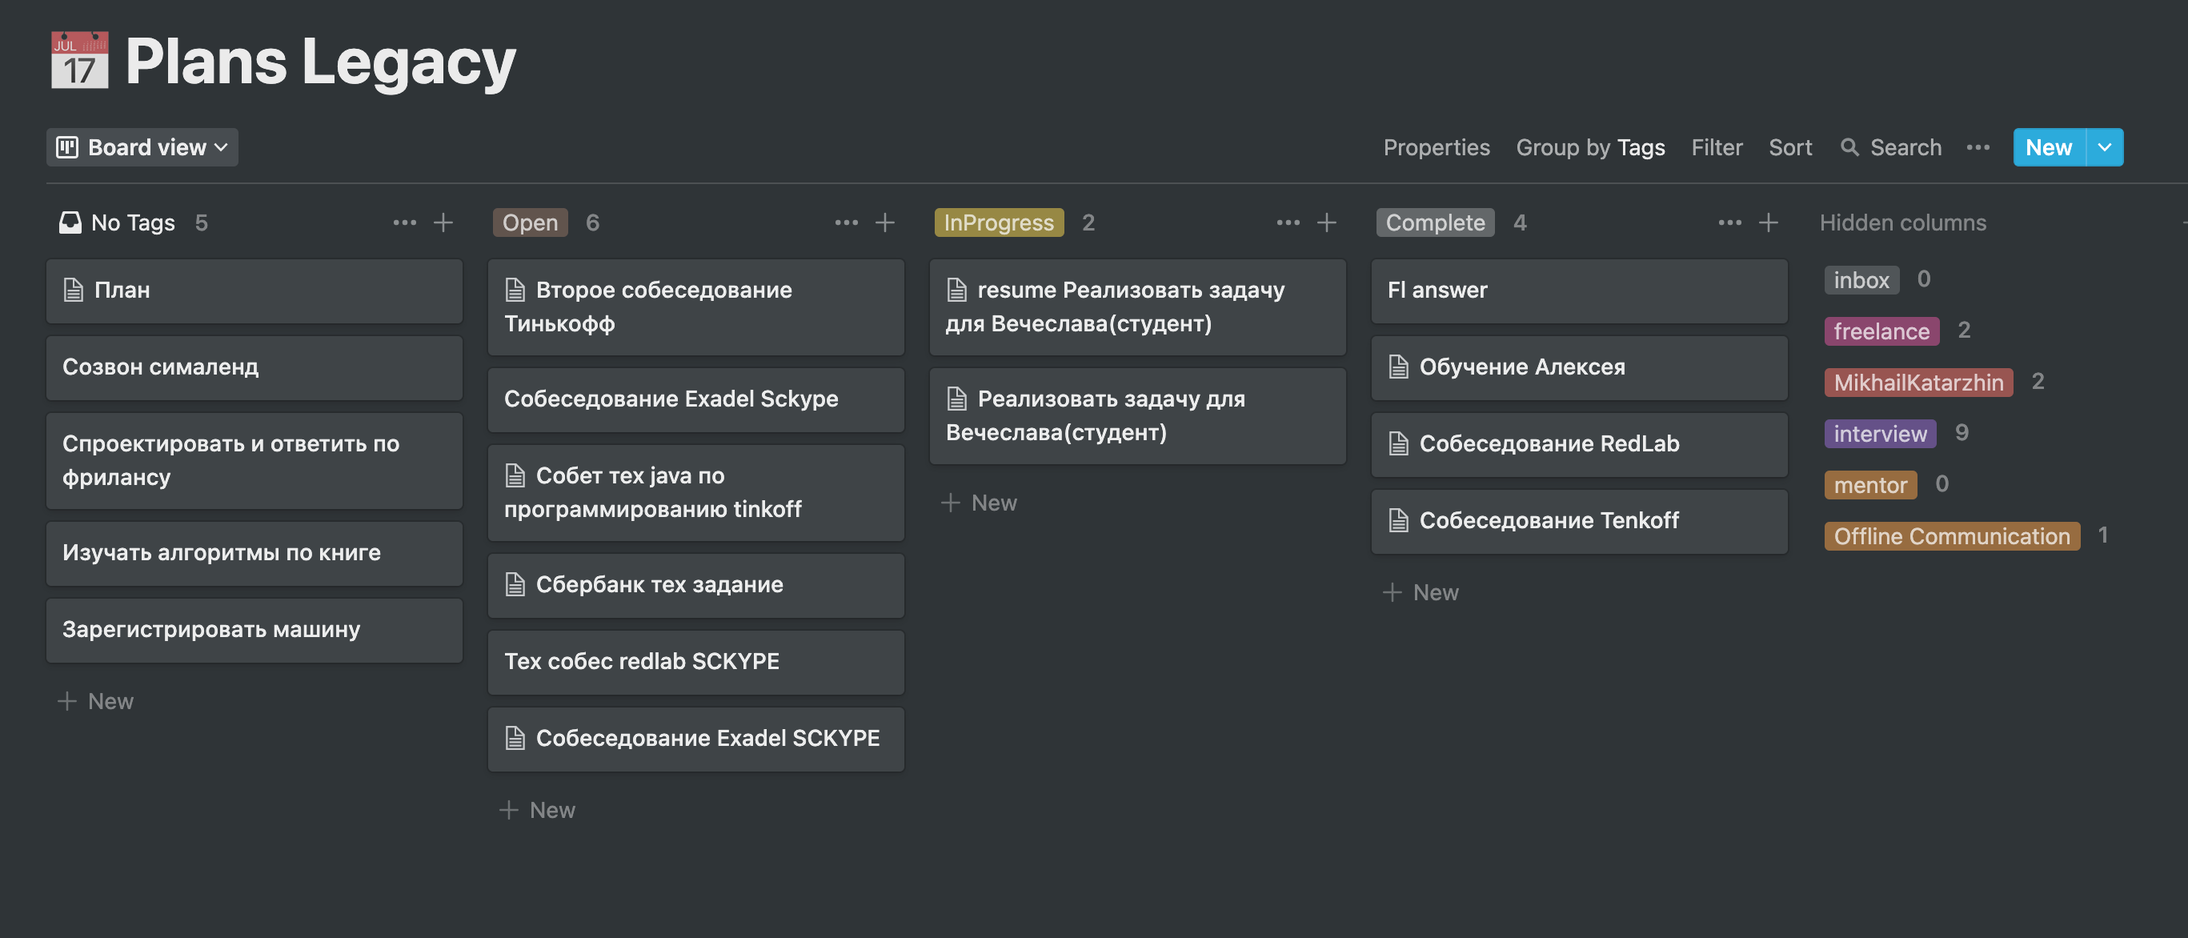The width and height of the screenshot is (2188, 938).
Task: Click Search in the toolbar
Action: click(x=1891, y=148)
